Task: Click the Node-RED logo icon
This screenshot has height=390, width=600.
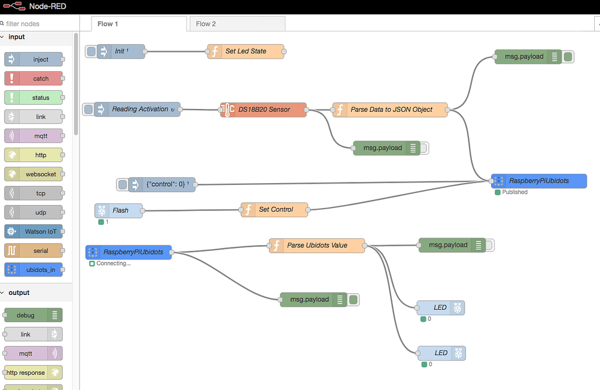Action: point(14,6)
